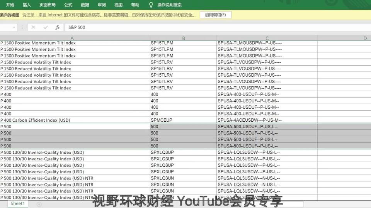Click the first SPUSA-LQL3USDW---N-US-L-- cell
The width and height of the screenshot is (371, 208).
click(x=267, y=178)
